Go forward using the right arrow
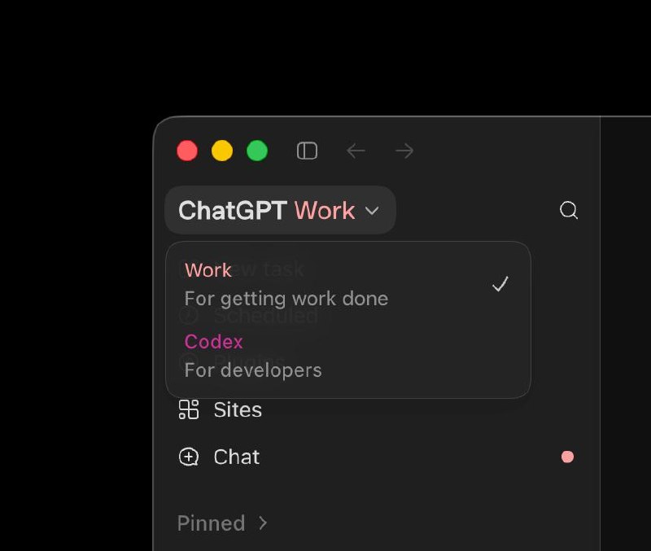Image resolution: width=651 pixels, height=551 pixels. (404, 151)
